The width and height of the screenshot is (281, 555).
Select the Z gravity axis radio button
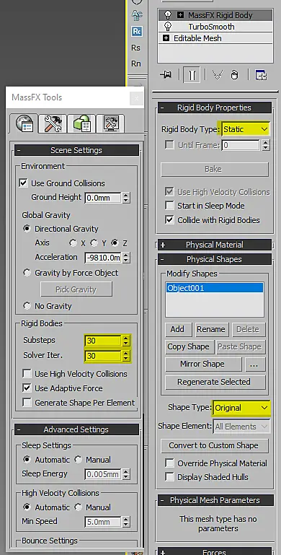pos(115,243)
